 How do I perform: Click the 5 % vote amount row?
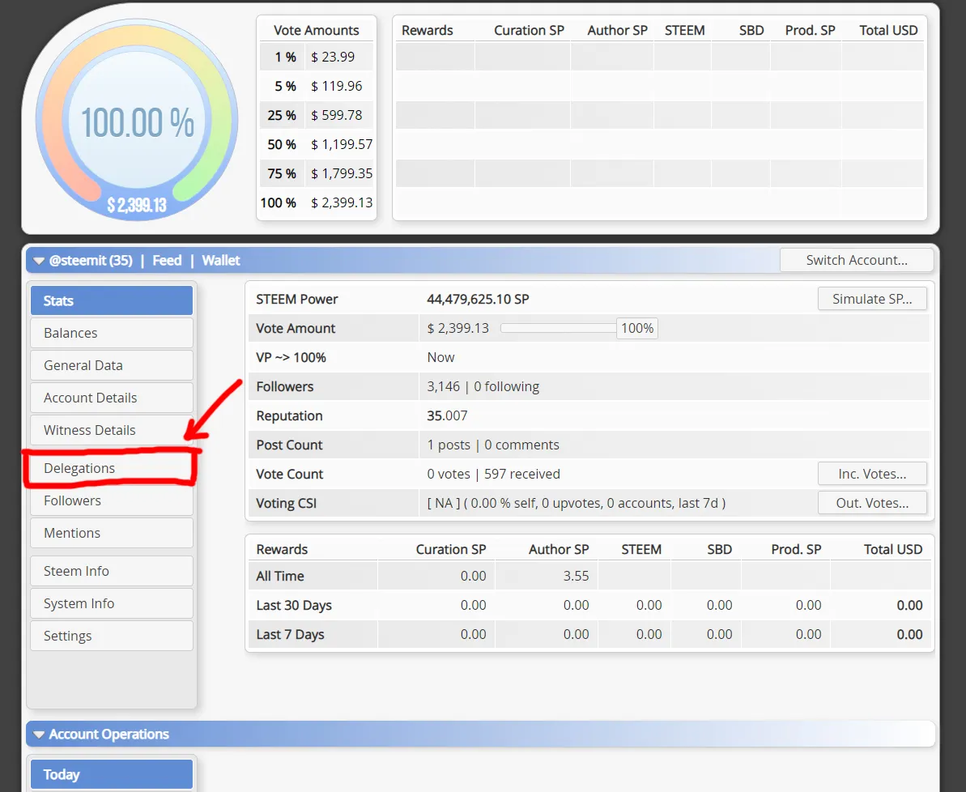pos(317,86)
